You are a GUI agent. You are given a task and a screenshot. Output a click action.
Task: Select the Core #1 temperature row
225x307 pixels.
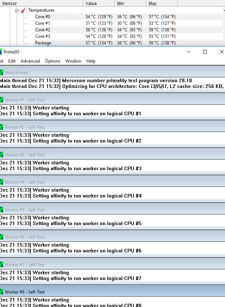[x=128, y=23]
